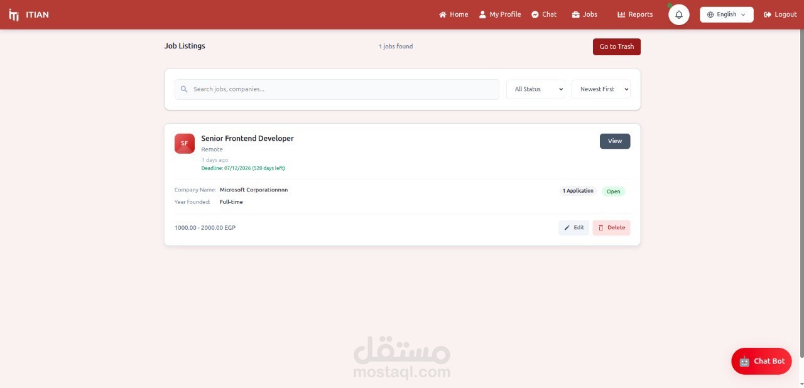The width and height of the screenshot is (804, 388).
Task: Click the search magnifier icon
Action: (x=184, y=89)
